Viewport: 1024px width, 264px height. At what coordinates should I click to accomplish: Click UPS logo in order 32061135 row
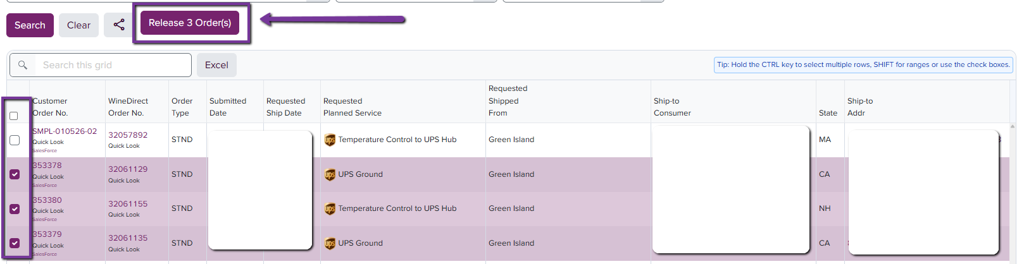(330, 244)
